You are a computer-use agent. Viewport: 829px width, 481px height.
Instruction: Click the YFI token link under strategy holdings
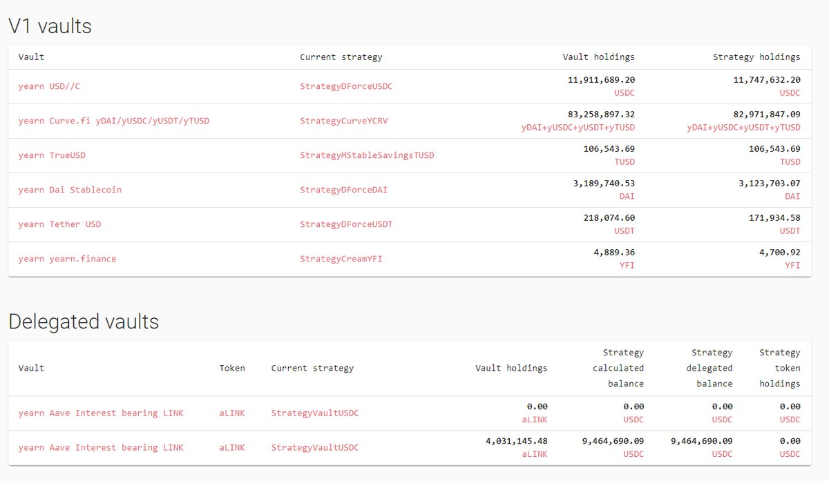(793, 265)
